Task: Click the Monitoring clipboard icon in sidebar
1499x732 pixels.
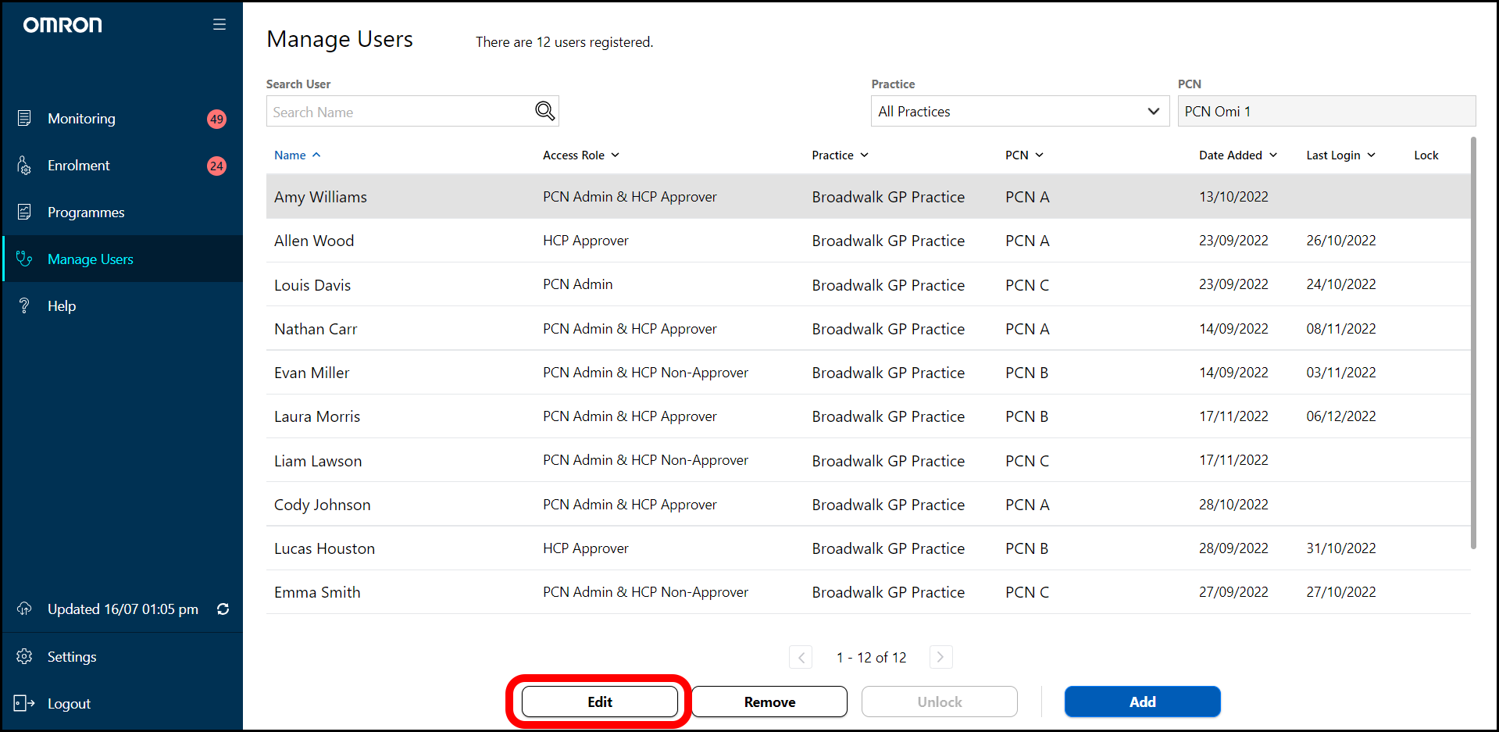Action: point(24,118)
